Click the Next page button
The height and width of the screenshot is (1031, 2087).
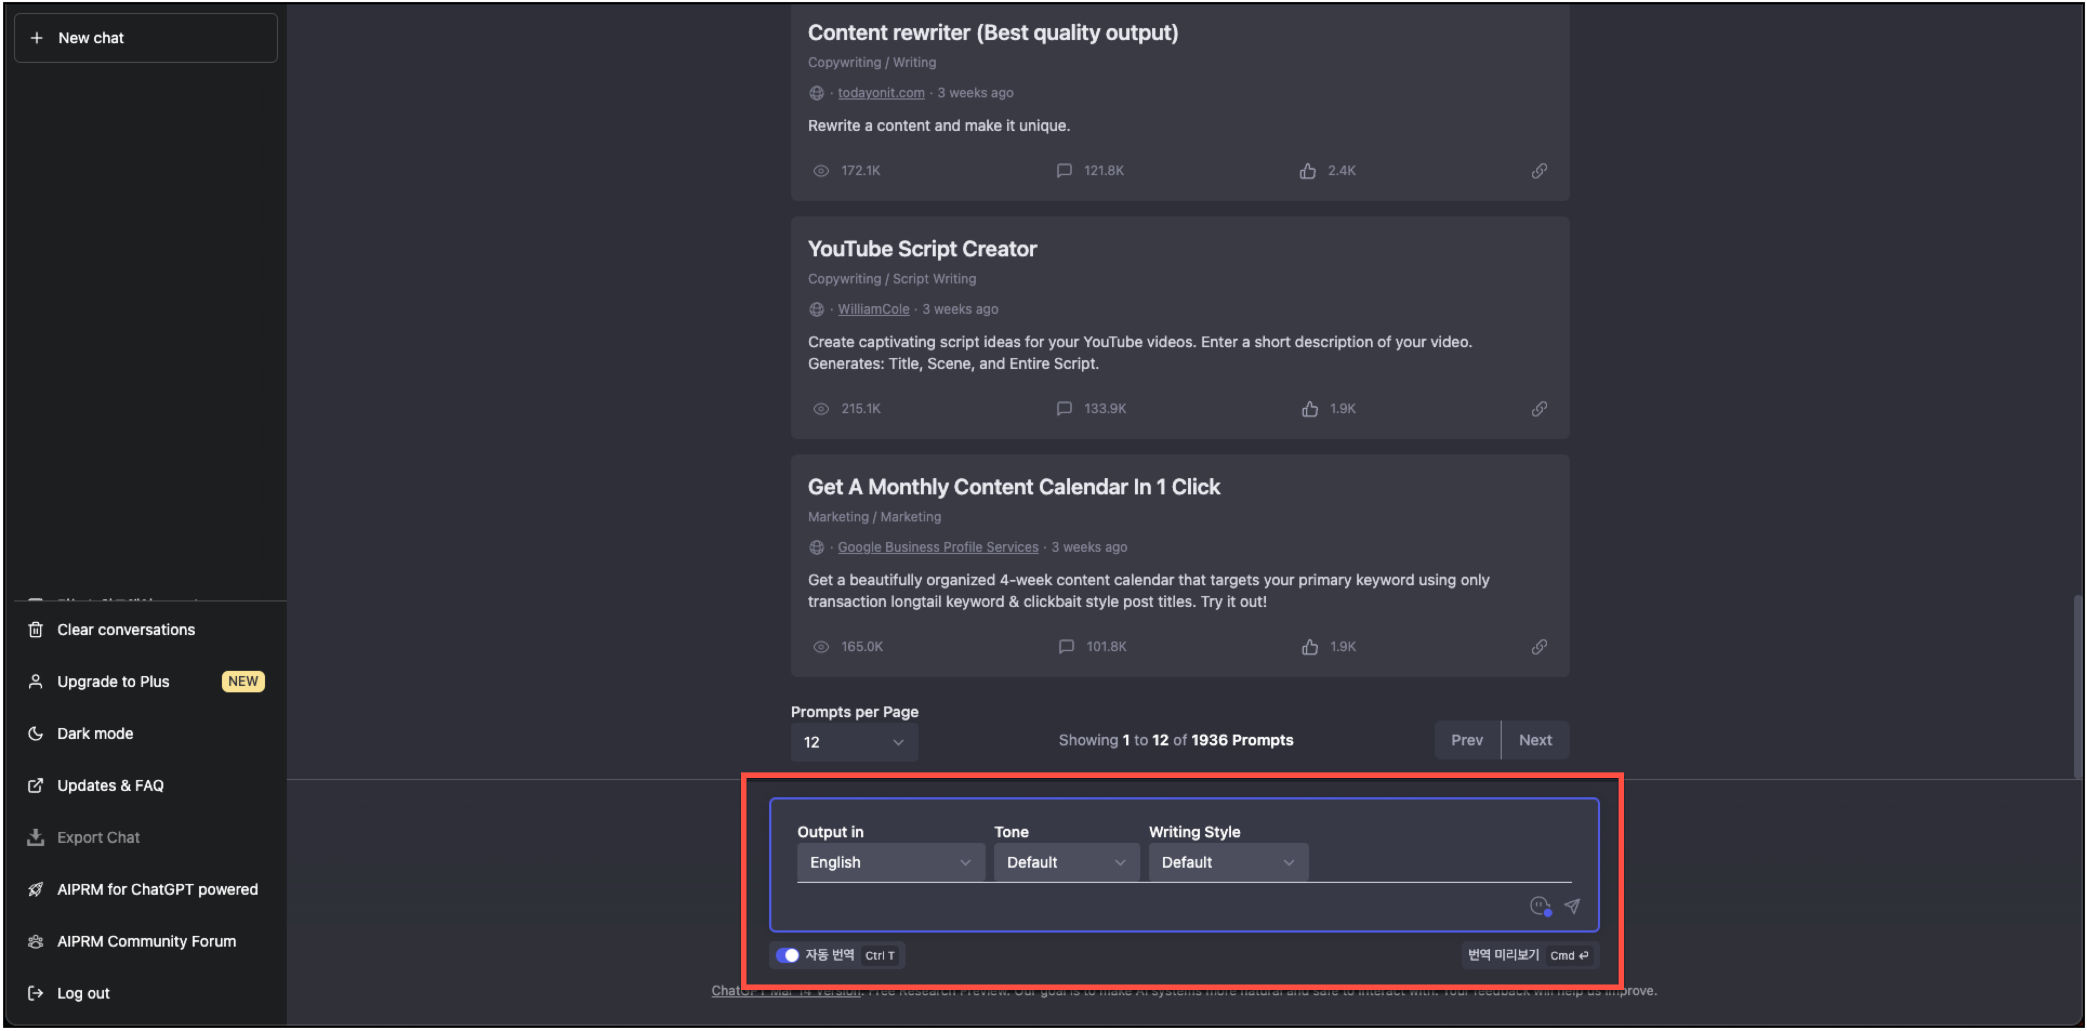(1535, 739)
